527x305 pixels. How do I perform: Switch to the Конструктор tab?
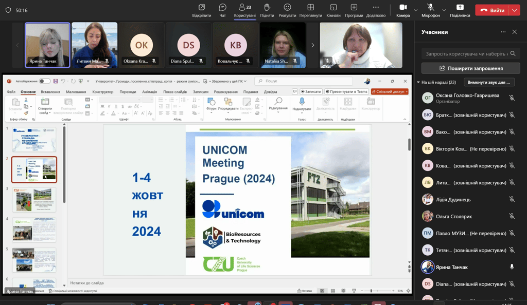(x=103, y=91)
